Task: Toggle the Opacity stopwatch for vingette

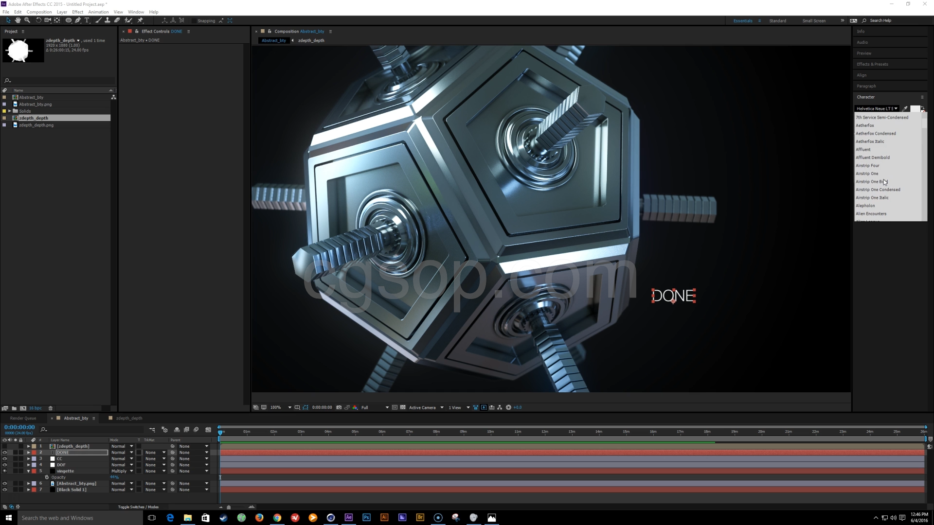Action: 47,477
